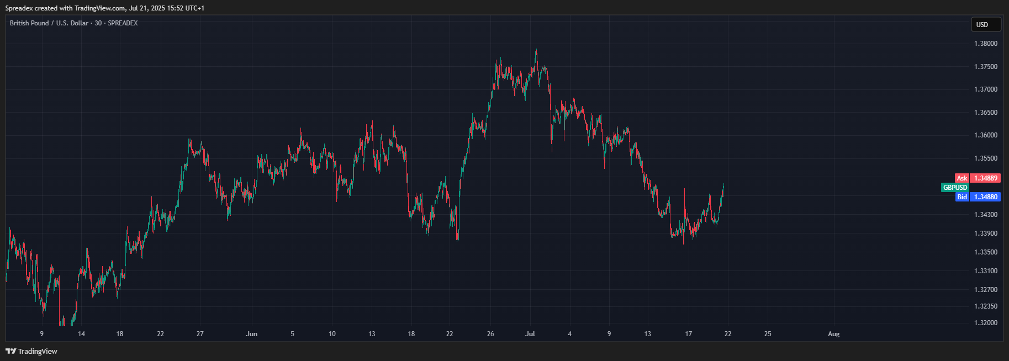Click the TradingView logo
Viewport: 1009px width, 361px height.
tap(31, 351)
